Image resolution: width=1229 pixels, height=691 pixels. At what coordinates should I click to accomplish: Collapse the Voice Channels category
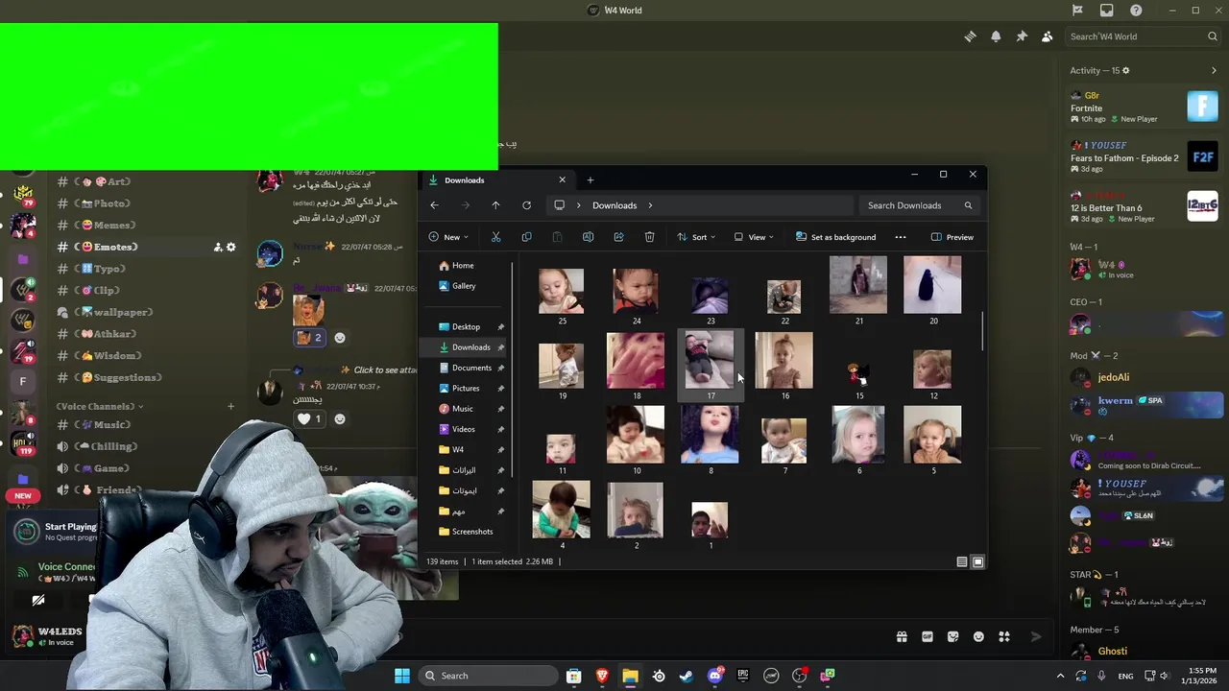[x=100, y=406]
